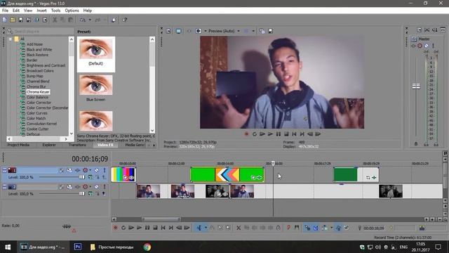449x253 pixels.
Task: Mute video track 2
Action: [97, 187]
